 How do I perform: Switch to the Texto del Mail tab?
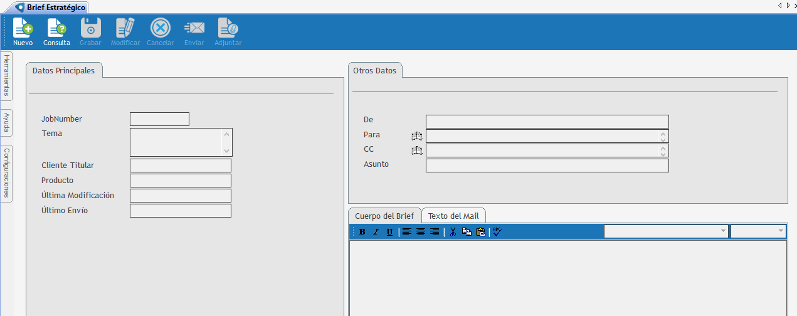[453, 216]
